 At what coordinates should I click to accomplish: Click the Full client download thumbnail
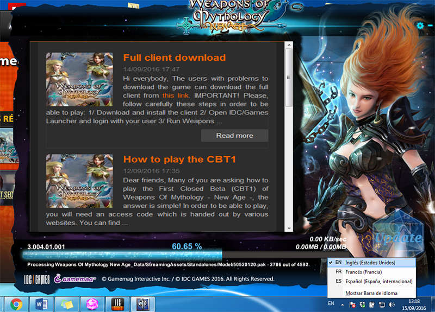click(79, 79)
